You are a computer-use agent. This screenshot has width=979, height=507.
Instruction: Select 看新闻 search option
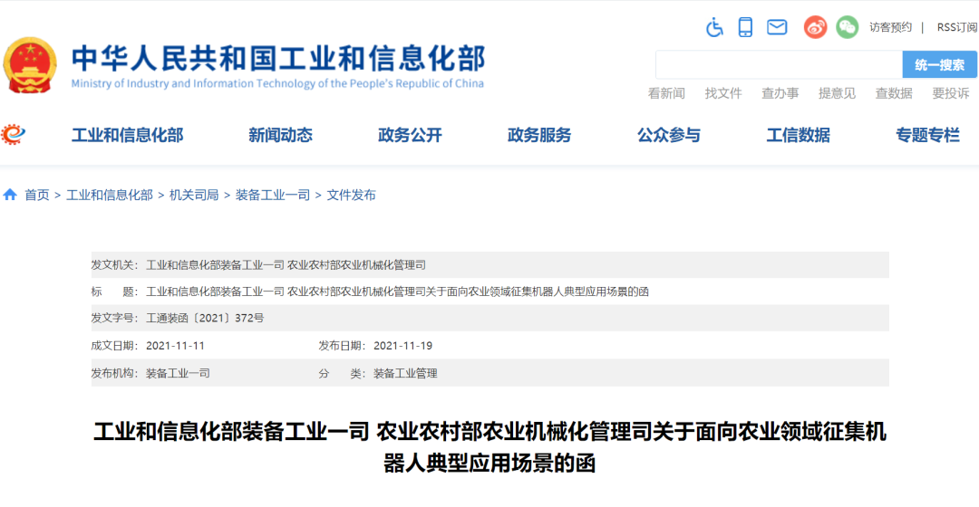point(666,93)
